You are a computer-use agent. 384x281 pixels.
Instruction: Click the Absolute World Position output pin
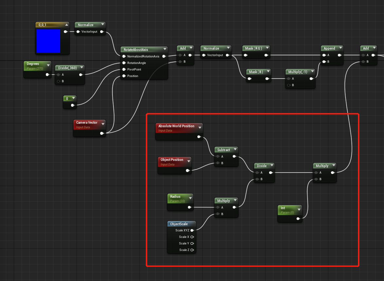tap(199, 137)
